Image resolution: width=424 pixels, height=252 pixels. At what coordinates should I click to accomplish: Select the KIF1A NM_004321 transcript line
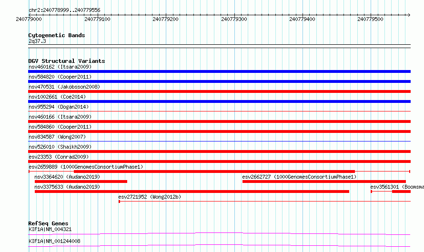pos(219,233)
